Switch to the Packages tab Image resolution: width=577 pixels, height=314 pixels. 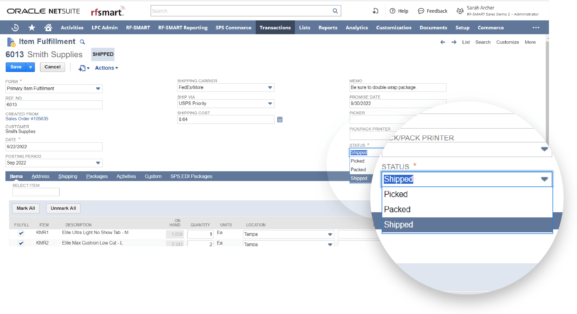(96, 176)
